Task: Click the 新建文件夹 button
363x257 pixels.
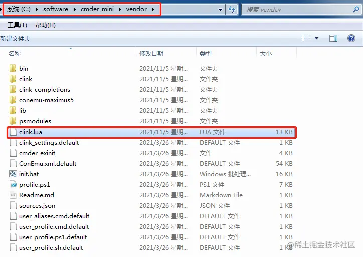Action: click(x=15, y=39)
